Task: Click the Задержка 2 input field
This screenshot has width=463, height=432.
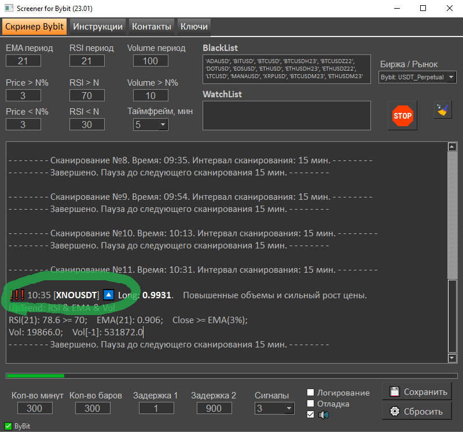Action: [214, 408]
